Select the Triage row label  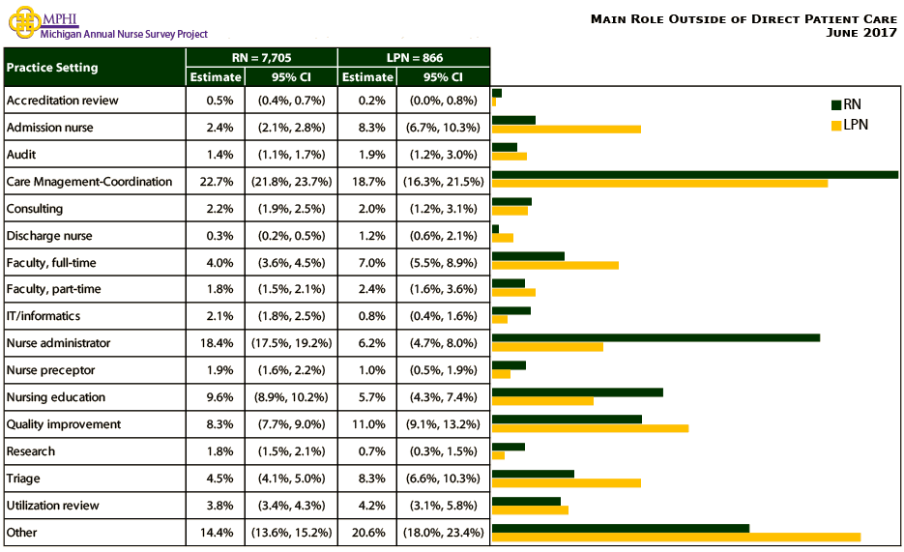(23, 479)
